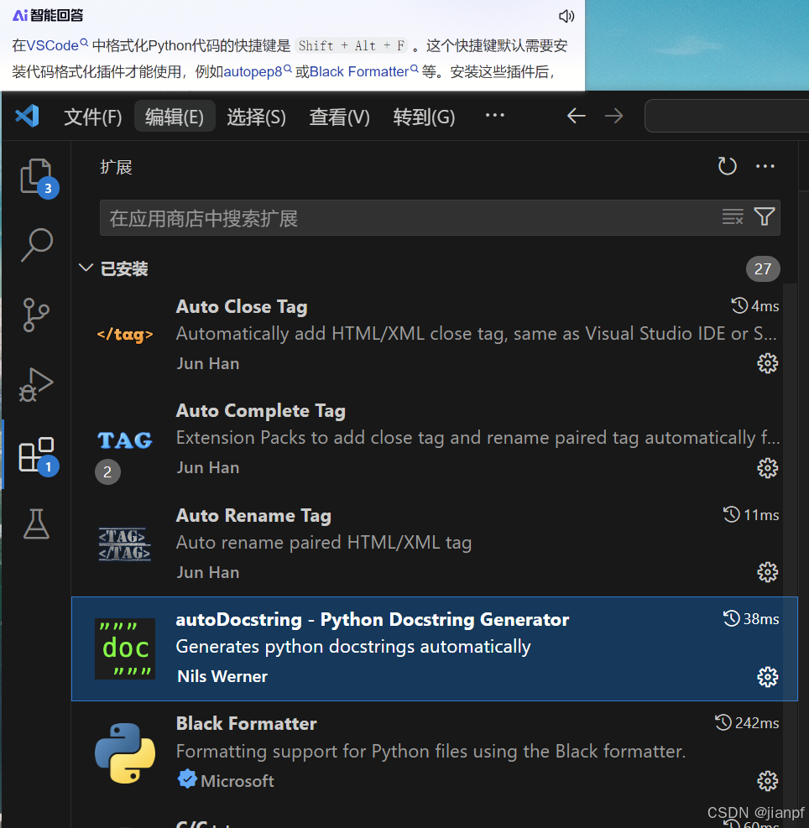
Task: Select Auto Close Tag extension title
Action: [242, 306]
